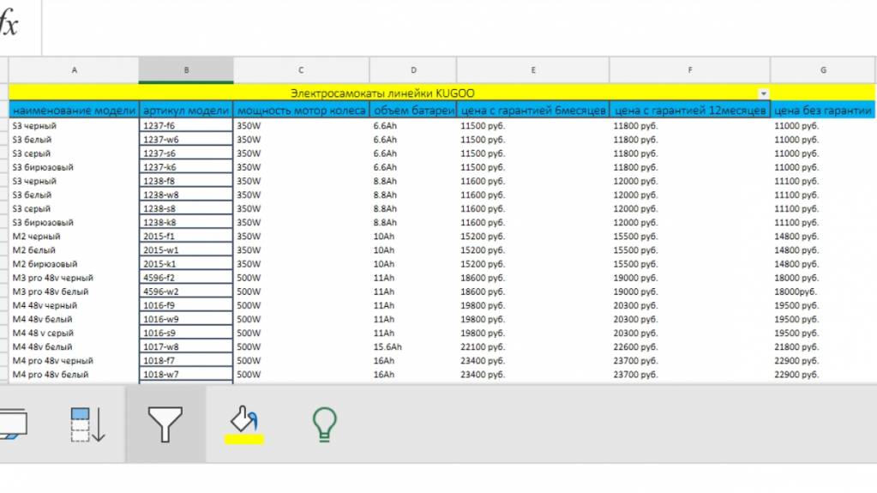The width and height of the screenshot is (877, 493).
Task: Select column E header
Action: (533, 70)
